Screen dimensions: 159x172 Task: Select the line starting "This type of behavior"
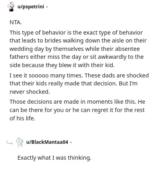76,33
